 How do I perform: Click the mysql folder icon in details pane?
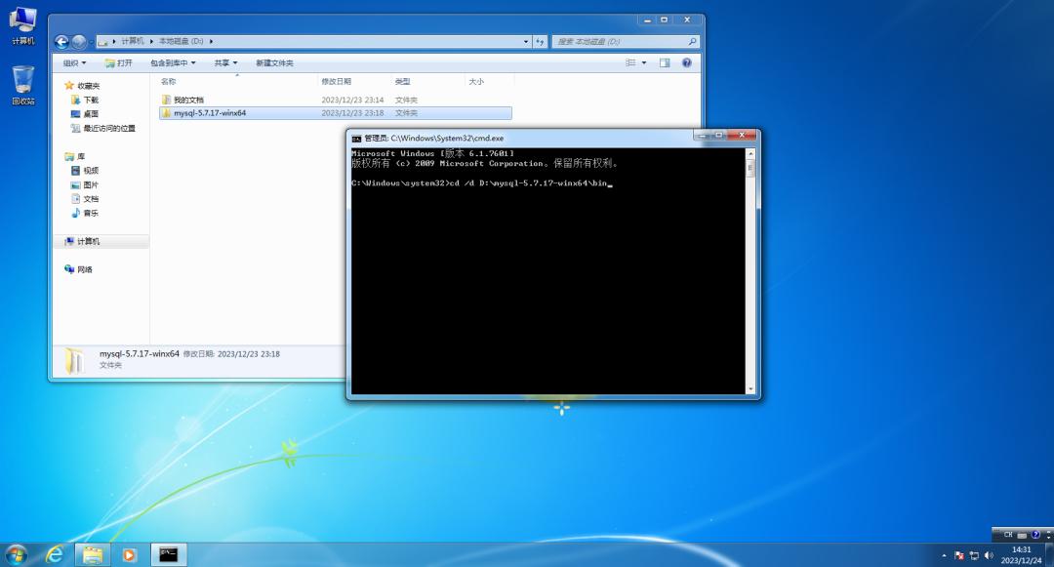click(74, 360)
